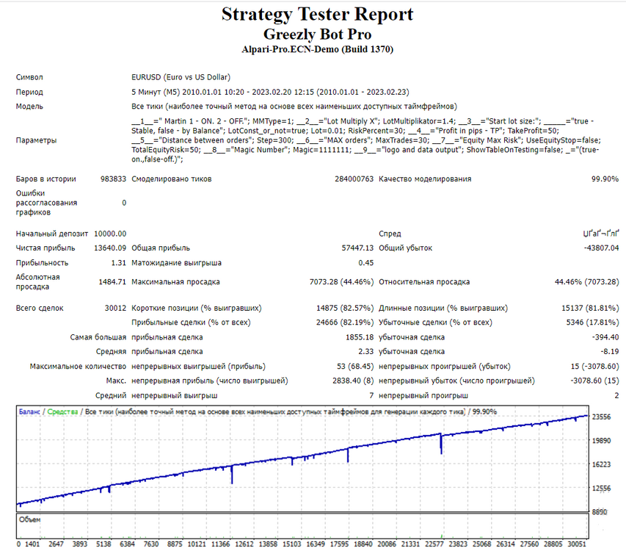Click maximal drawdown '7073.28 (44.46%)'

341,282
